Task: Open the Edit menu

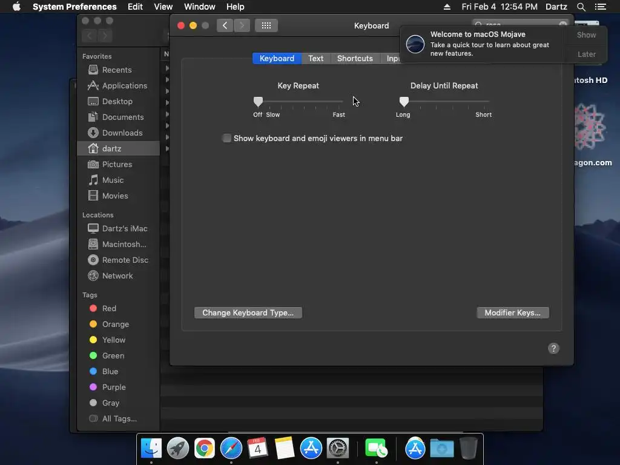Action: pos(135,7)
